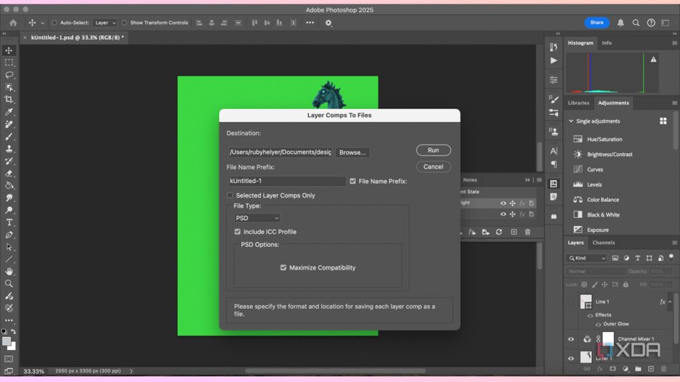Click the Browse... button

352,152
